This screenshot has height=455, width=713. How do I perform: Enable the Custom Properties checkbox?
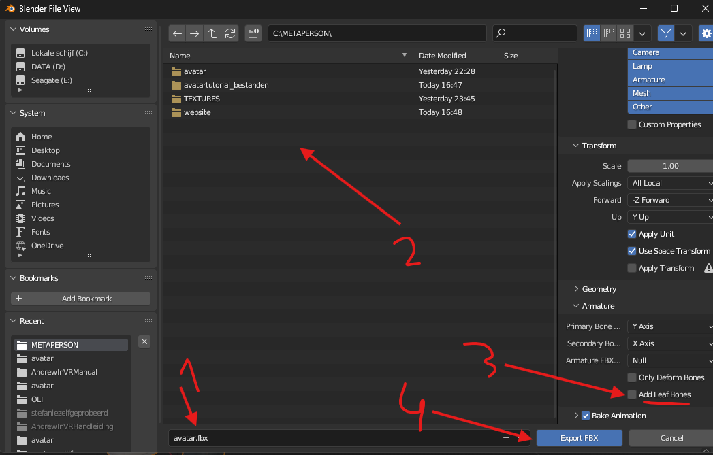coord(631,124)
